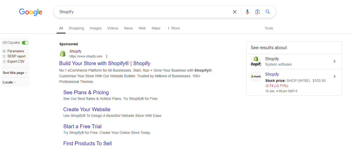
Task: Toggle the SEOquake switch off
Action: point(25,43)
